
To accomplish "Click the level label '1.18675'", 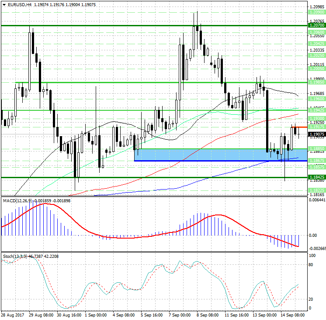I will [x=317, y=160].
